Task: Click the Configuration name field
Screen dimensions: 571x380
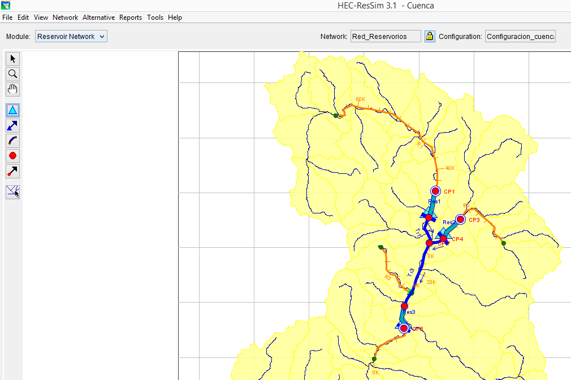Action: (520, 36)
